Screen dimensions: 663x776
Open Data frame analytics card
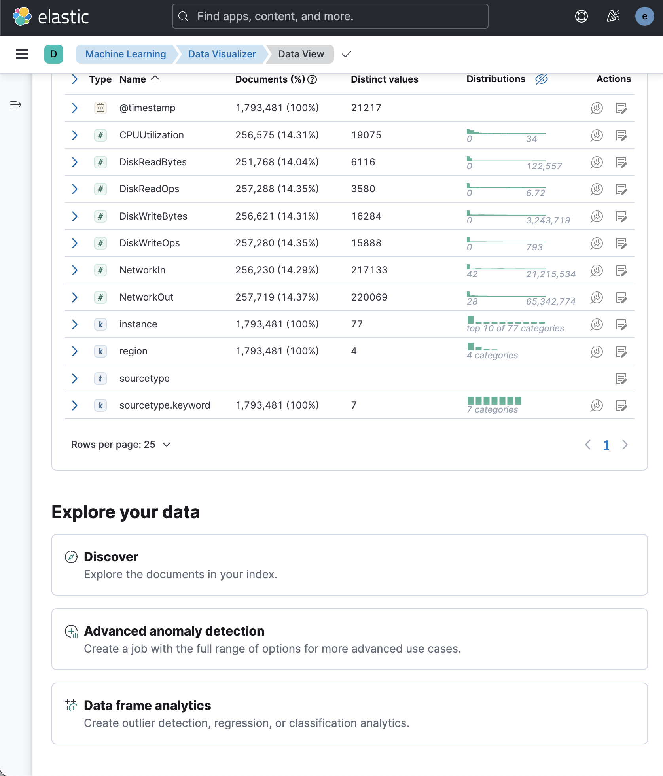(x=350, y=714)
